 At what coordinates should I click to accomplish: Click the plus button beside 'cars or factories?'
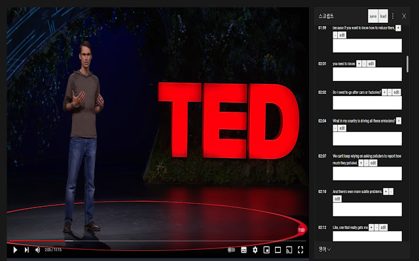tap(384, 92)
